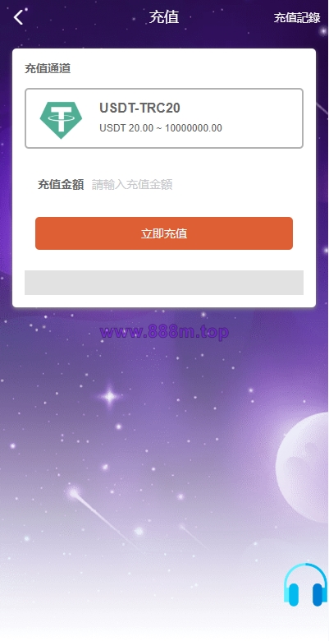
Task: Go back using the left arrow icon
Action: point(18,17)
